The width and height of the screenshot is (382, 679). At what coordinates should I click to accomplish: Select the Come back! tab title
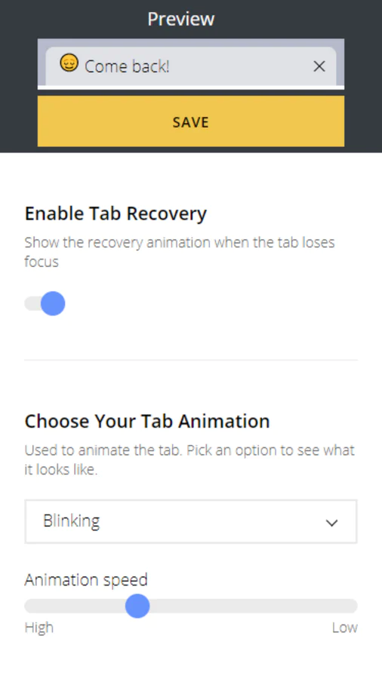[127, 66]
